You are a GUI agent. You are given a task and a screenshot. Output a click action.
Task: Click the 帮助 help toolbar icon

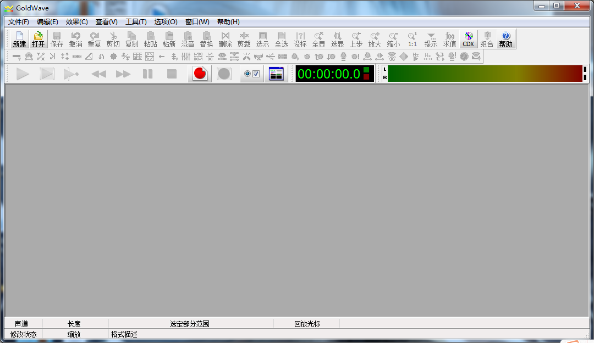click(506, 40)
